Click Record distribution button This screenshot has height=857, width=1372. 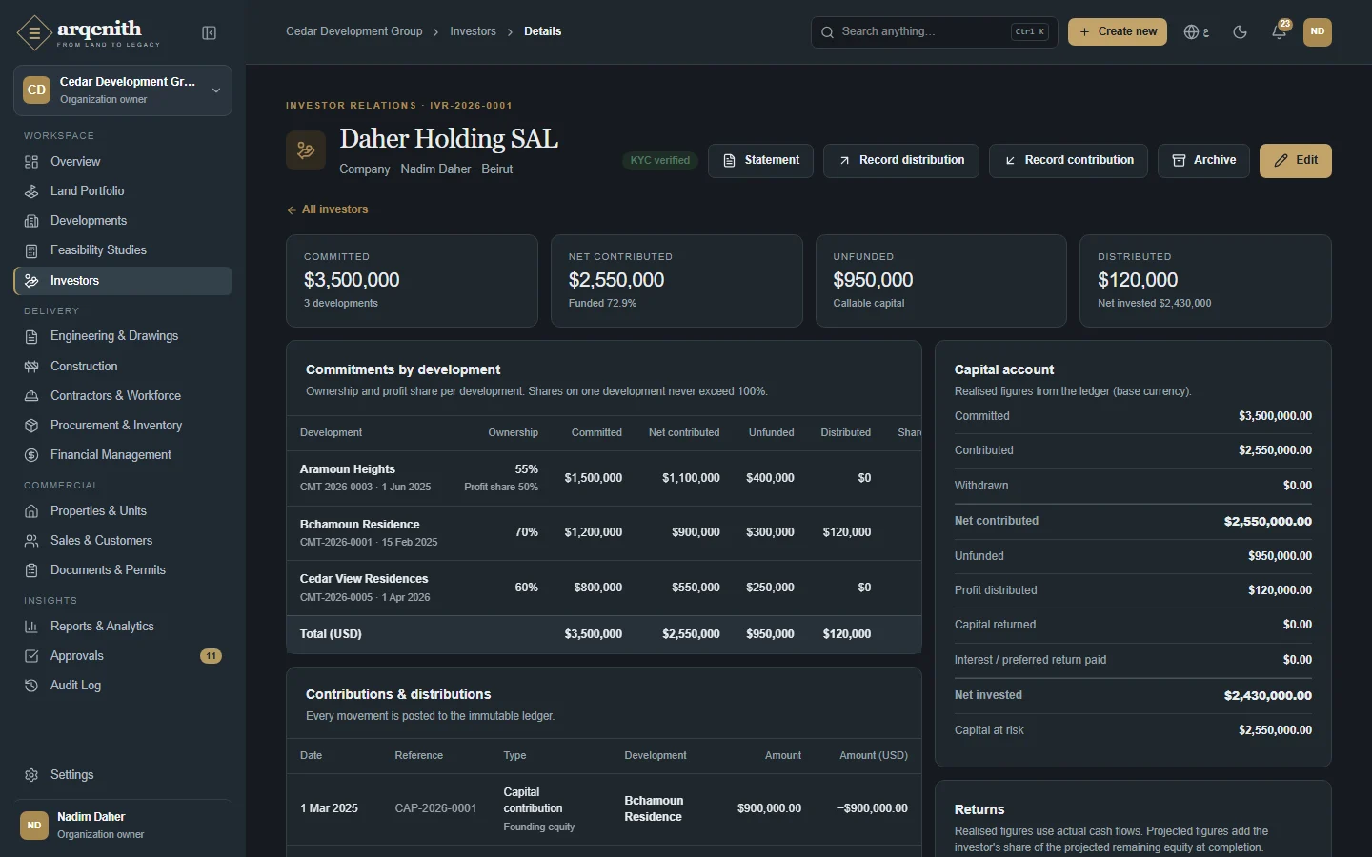point(900,161)
